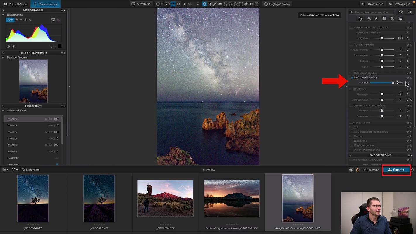Open the Déplacer/Zoomer panel menu
Image resolution: width=416 pixels, height=234 pixels.
tap(63, 53)
